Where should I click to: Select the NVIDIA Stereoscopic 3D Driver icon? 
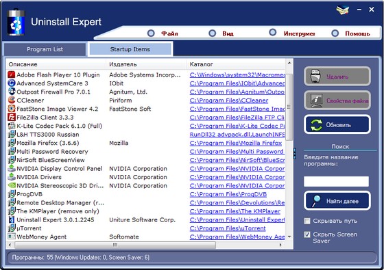point(12,185)
